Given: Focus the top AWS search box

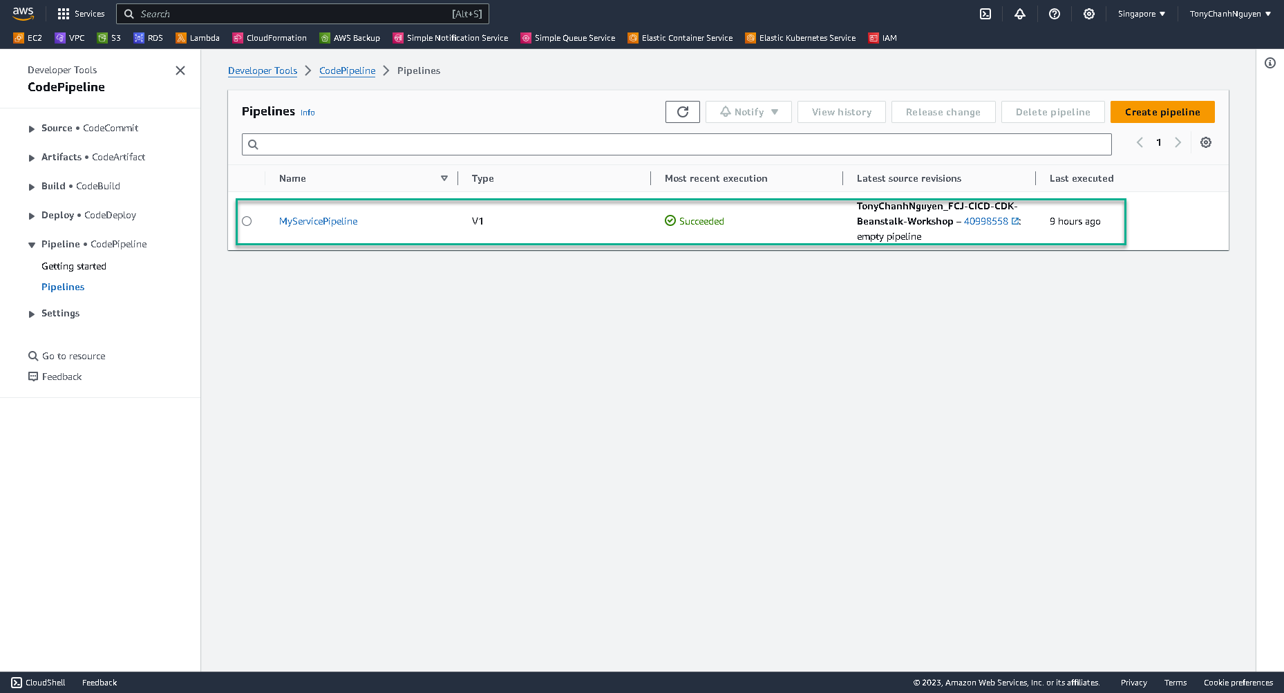Looking at the screenshot, I should point(303,14).
